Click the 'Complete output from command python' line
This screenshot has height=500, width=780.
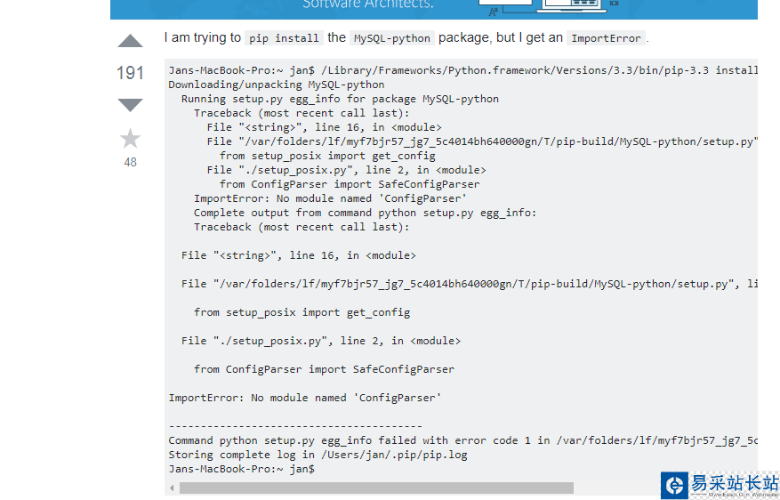[x=365, y=213]
